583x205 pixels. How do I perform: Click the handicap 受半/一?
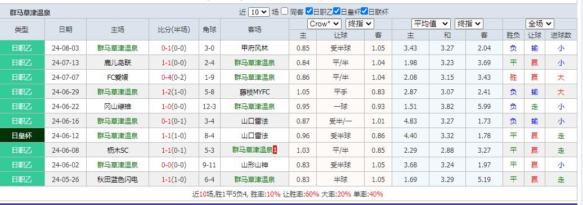coord(340,121)
